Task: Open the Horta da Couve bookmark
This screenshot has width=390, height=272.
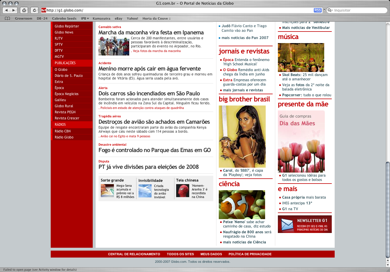Action: 156,18
